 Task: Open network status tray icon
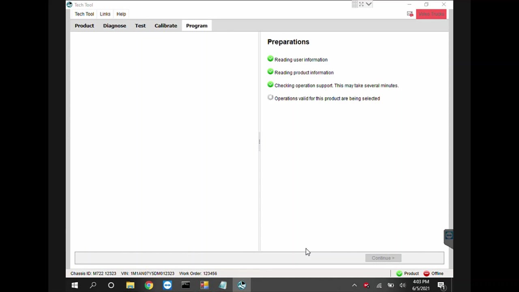(379, 286)
